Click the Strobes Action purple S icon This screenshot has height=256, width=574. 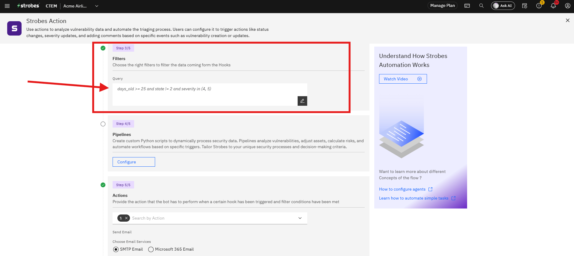point(14,28)
